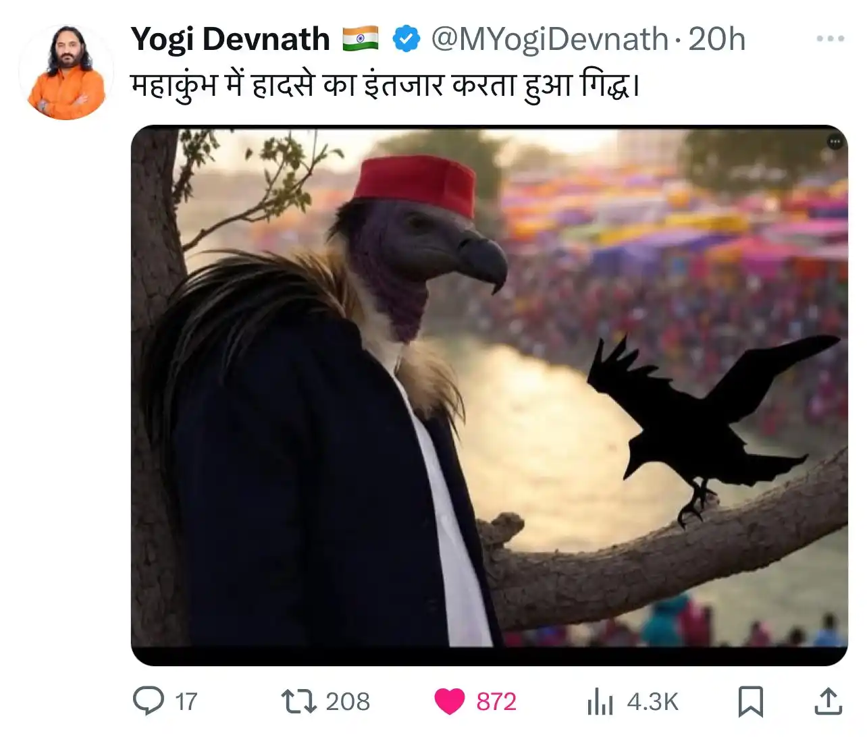Click the 17 replies count
The height and width of the screenshot is (737, 867).
tap(186, 702)
